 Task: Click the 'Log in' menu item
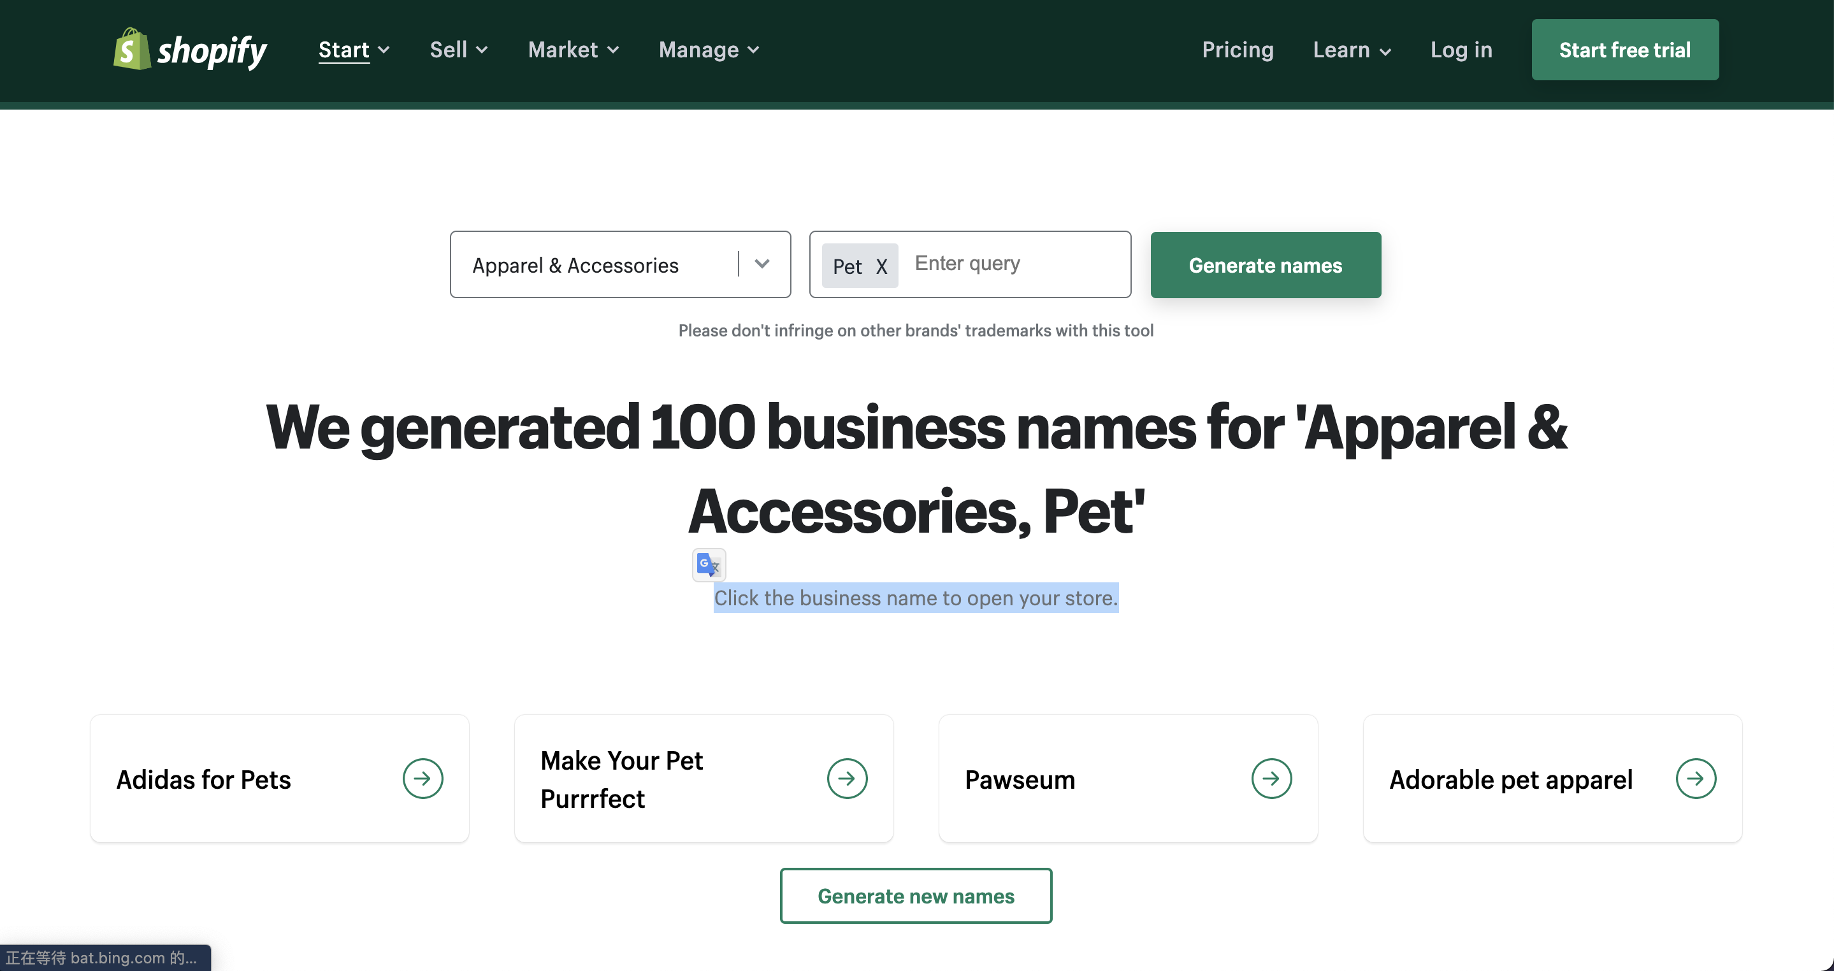[1461, 50]
